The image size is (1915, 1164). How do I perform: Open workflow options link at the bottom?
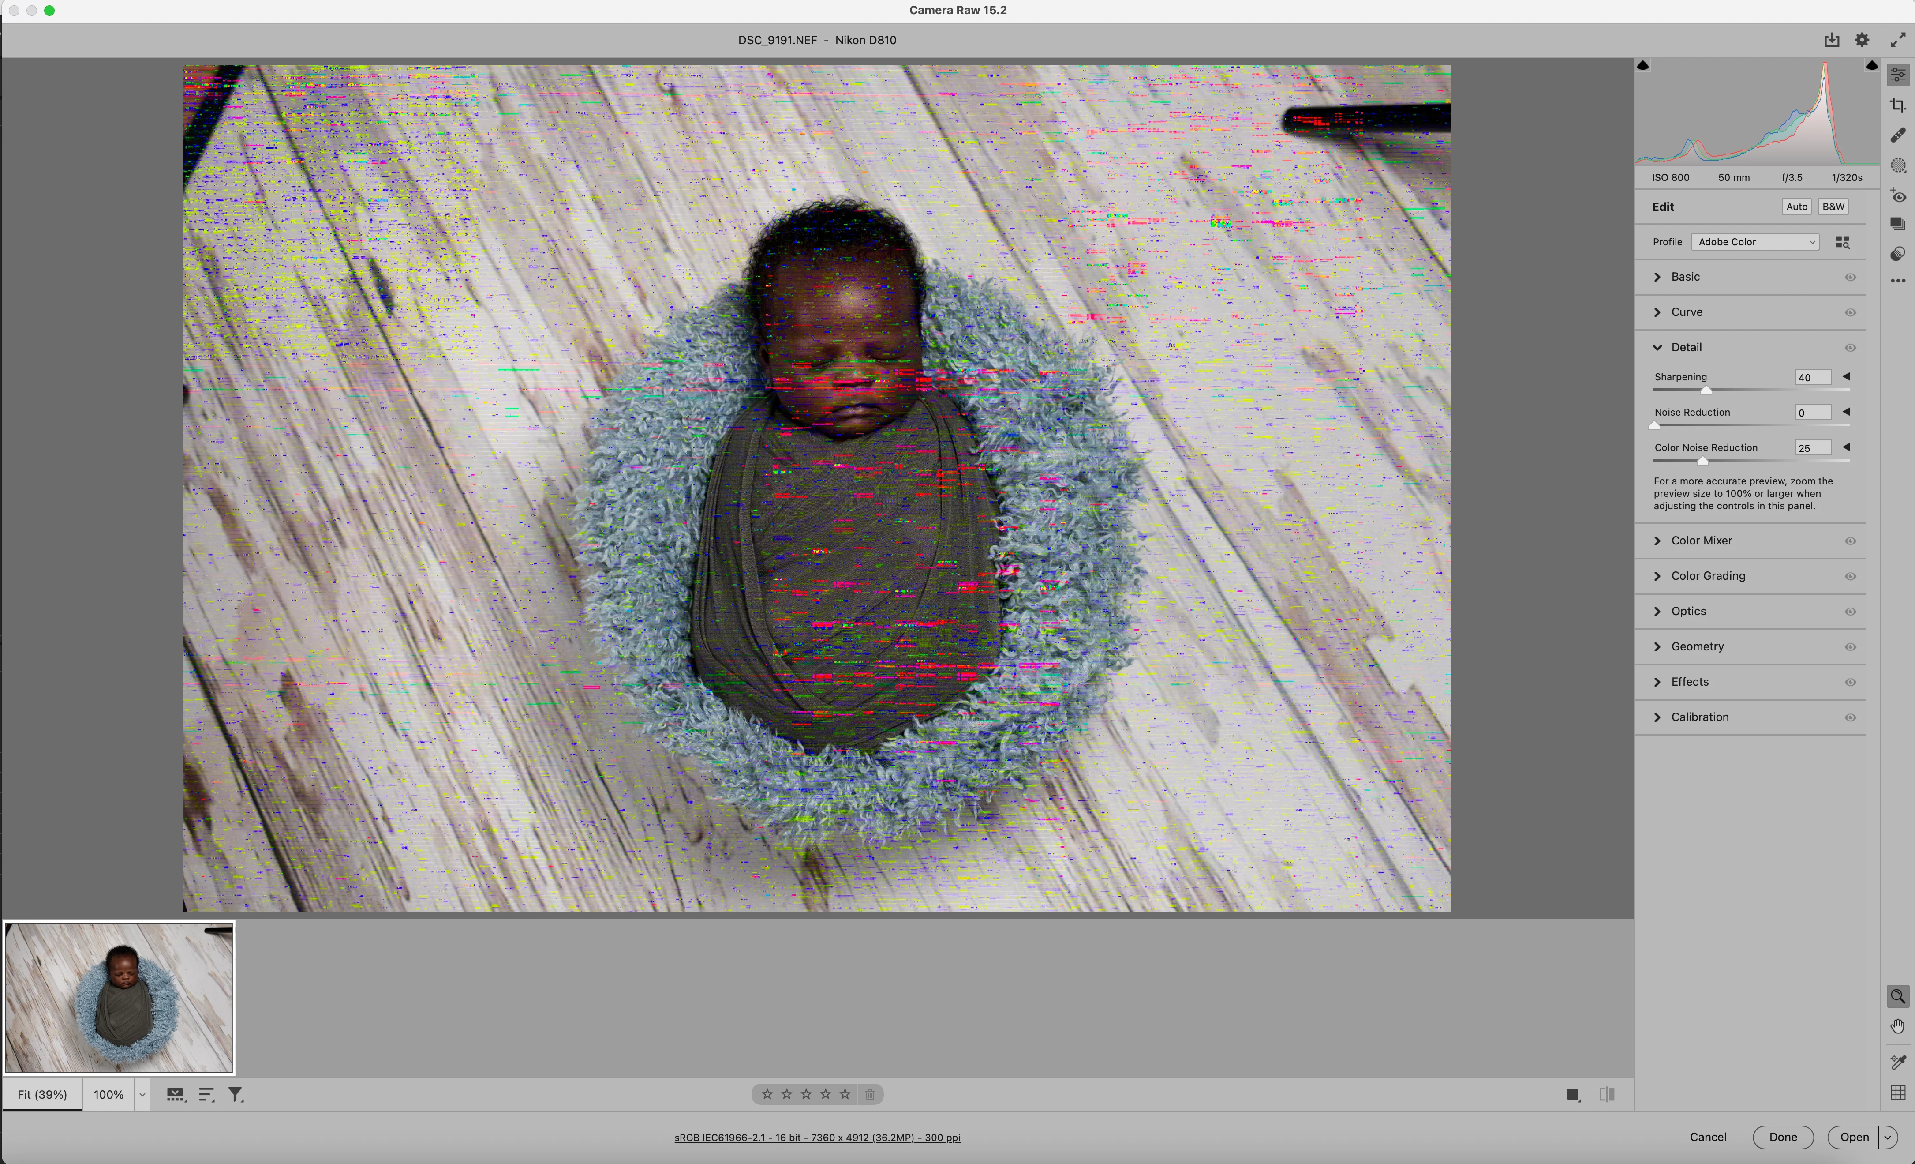pyautogui.click(x=817, y=1138)
